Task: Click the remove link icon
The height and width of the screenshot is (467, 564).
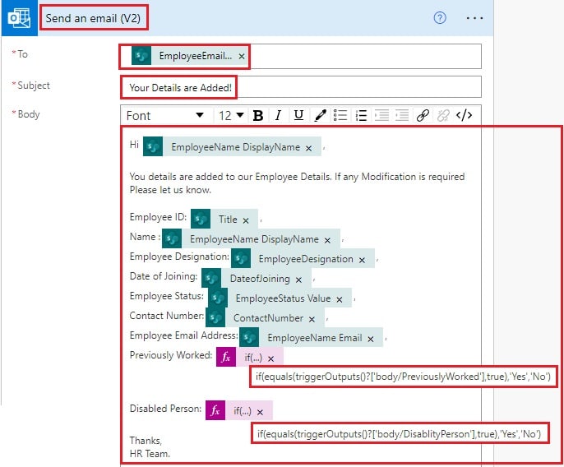Action: click(443, 115)
